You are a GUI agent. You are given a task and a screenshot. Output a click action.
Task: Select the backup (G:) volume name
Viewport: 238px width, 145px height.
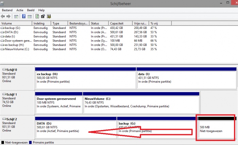click(13, 28)
